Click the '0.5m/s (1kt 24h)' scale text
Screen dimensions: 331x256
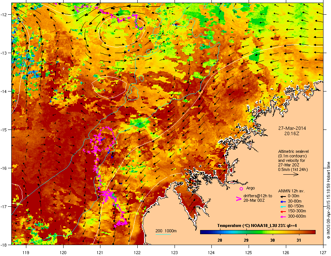click(293, 169)
